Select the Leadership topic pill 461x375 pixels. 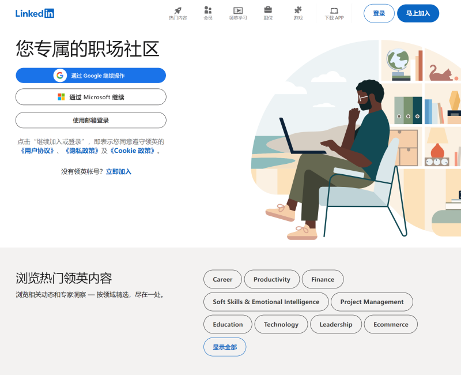click(x=336, y=324)
